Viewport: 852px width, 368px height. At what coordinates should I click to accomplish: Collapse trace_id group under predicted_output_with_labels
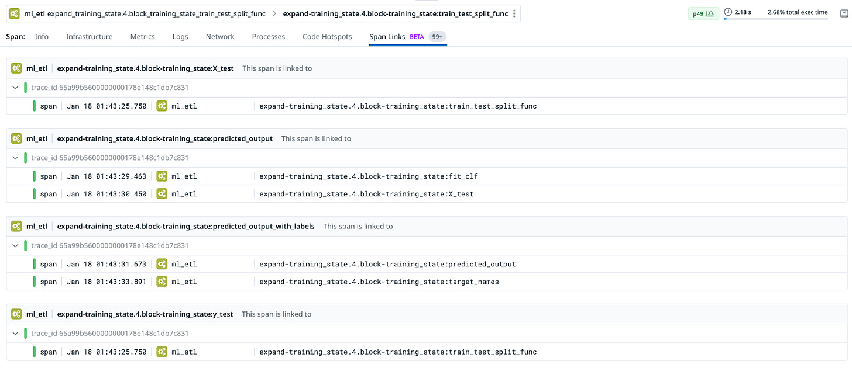pos(15,246)
